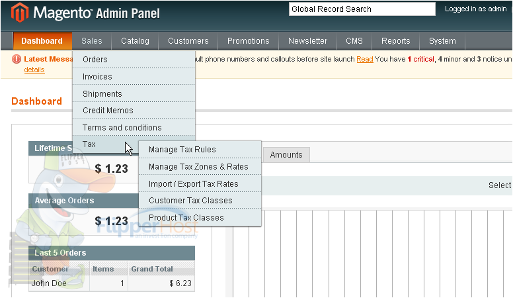
Task: Select Orders in the Sales dropdown
Action: pyautogui.click(x=134, y=60)
